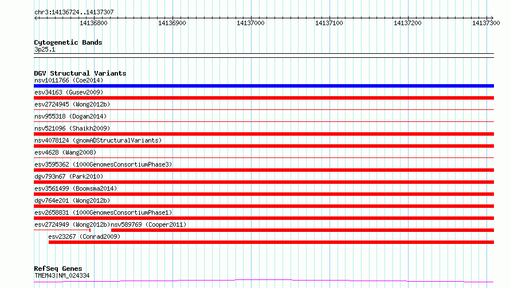Open nsv4078124 (gnomADStructuralVariants) entry
Viewport: 510px width, 288px height.
[98, 140]
